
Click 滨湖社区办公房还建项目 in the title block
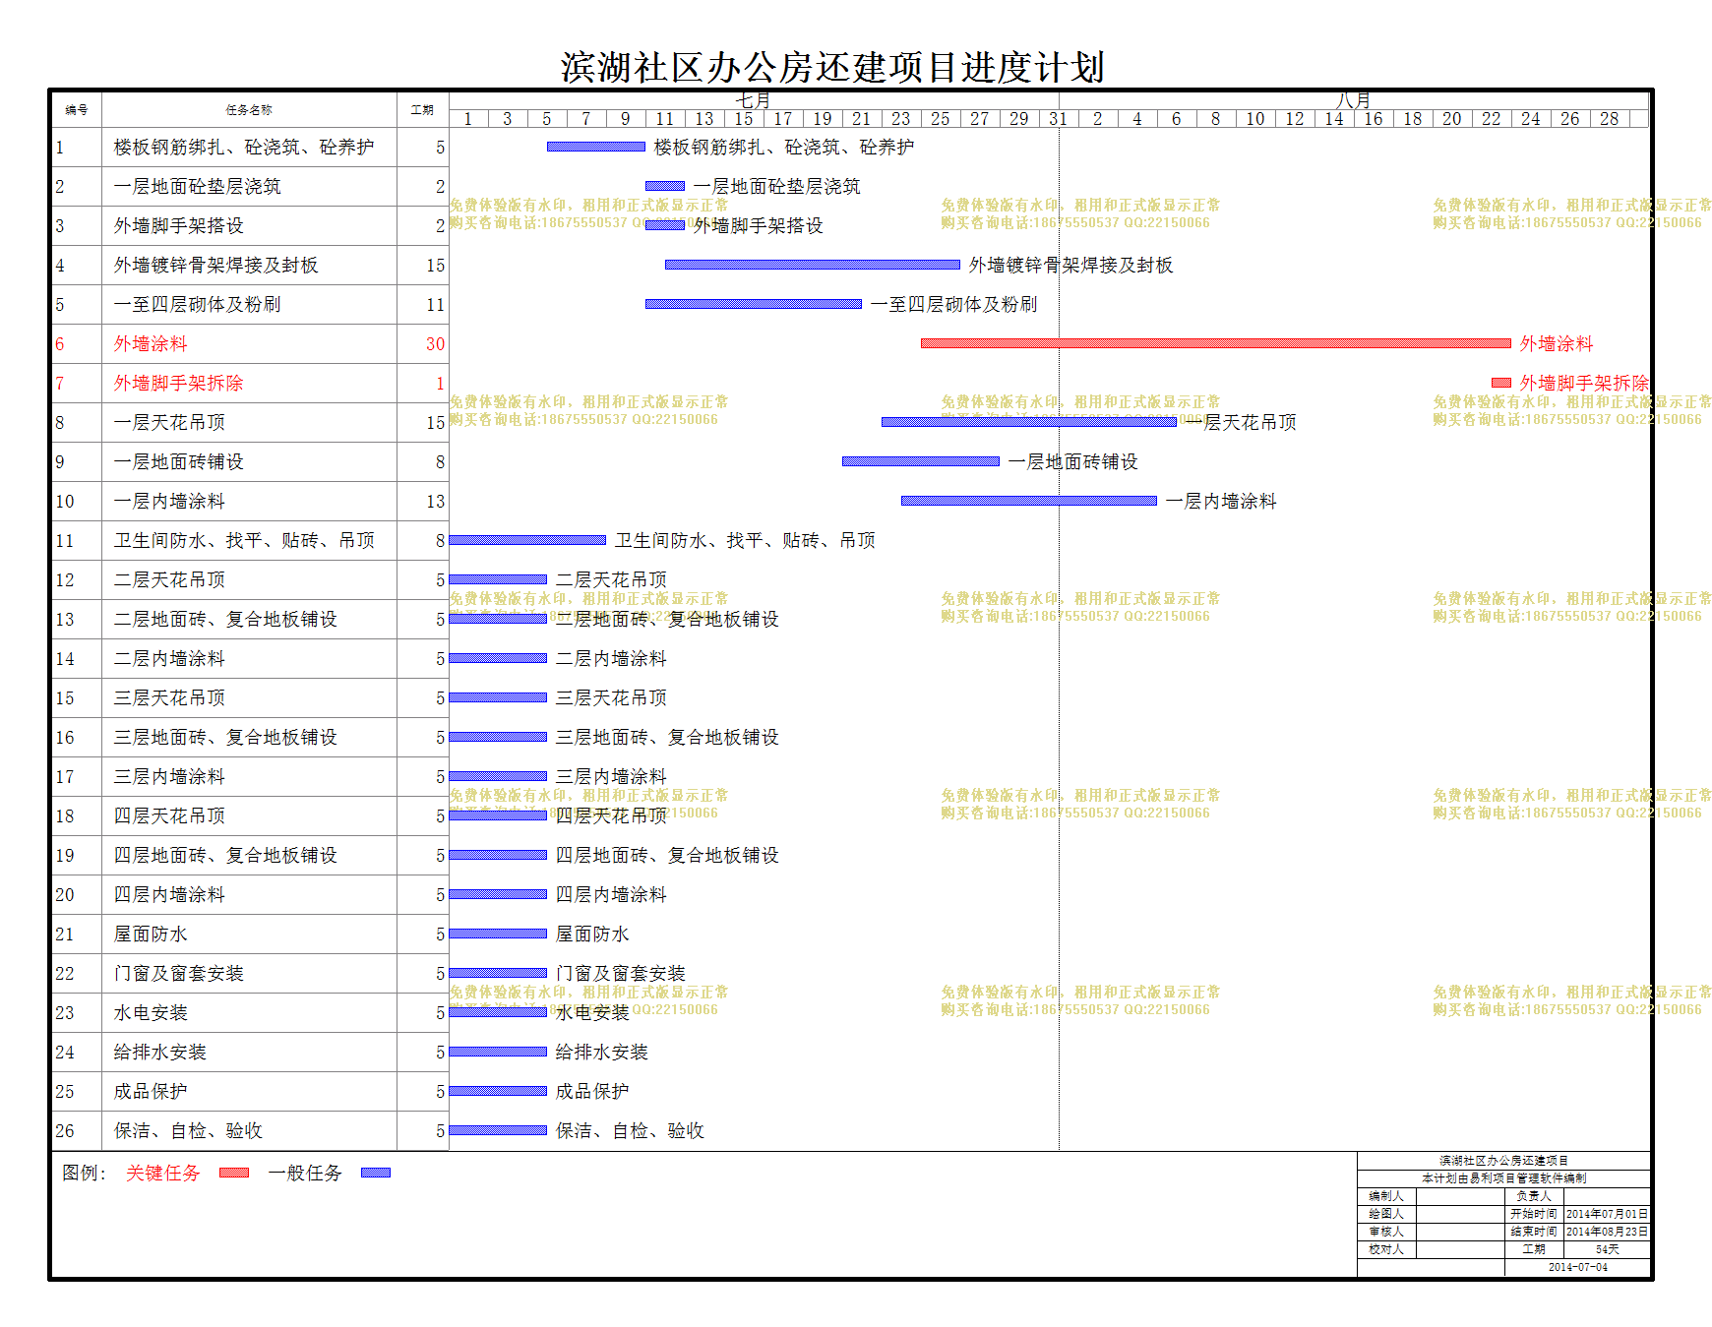pos(1503,1161)
